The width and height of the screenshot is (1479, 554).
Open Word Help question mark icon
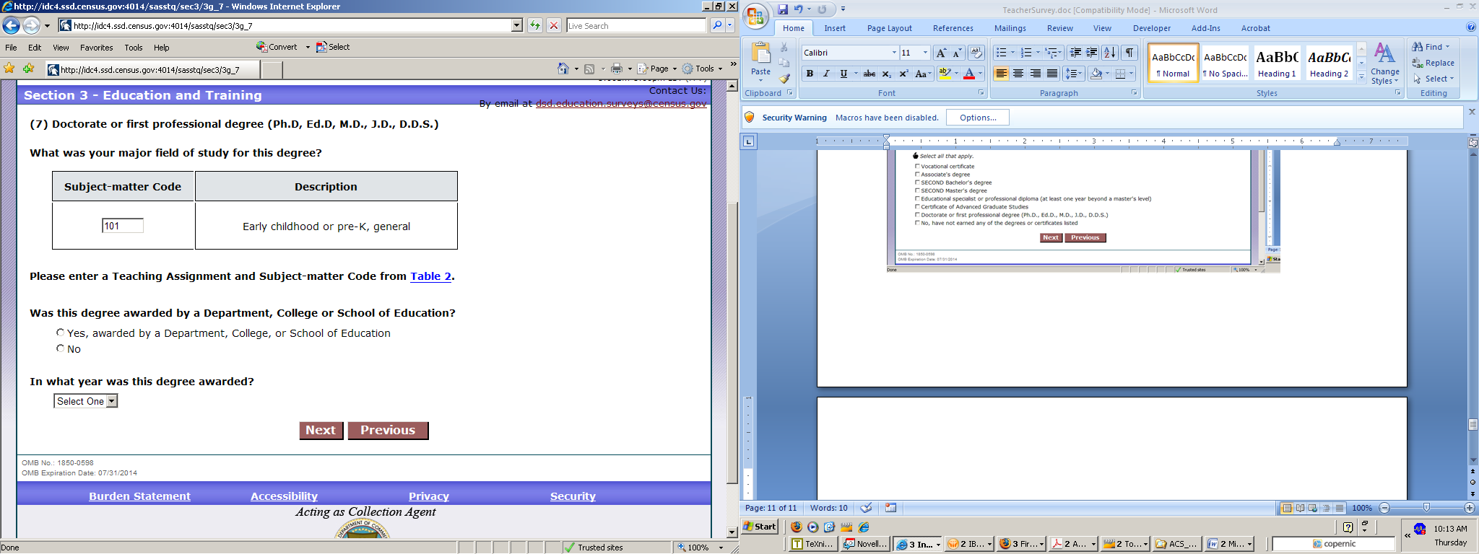[x=1471, y=27]
